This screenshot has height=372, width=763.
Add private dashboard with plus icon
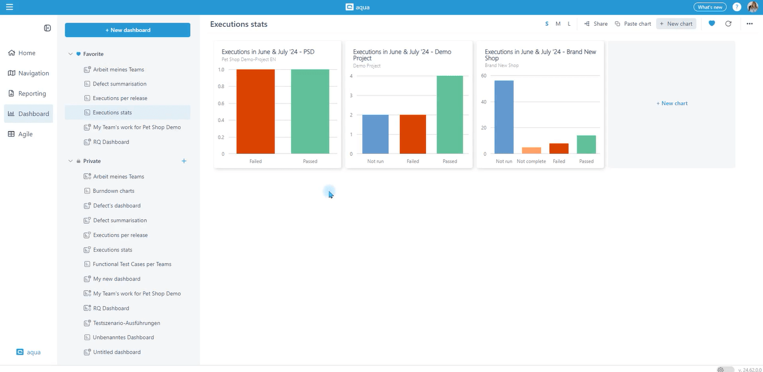(x=184, y=161)
